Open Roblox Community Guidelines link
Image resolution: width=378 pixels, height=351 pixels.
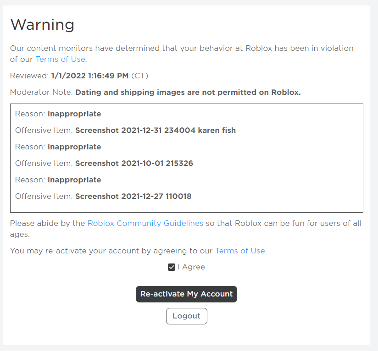click(x=145, y=224)
